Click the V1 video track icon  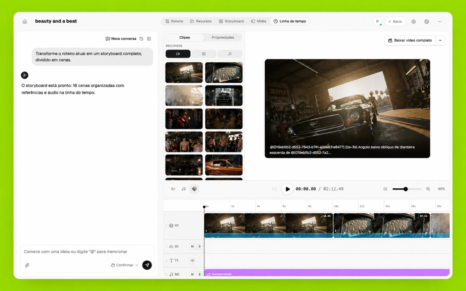pos(171,226)
